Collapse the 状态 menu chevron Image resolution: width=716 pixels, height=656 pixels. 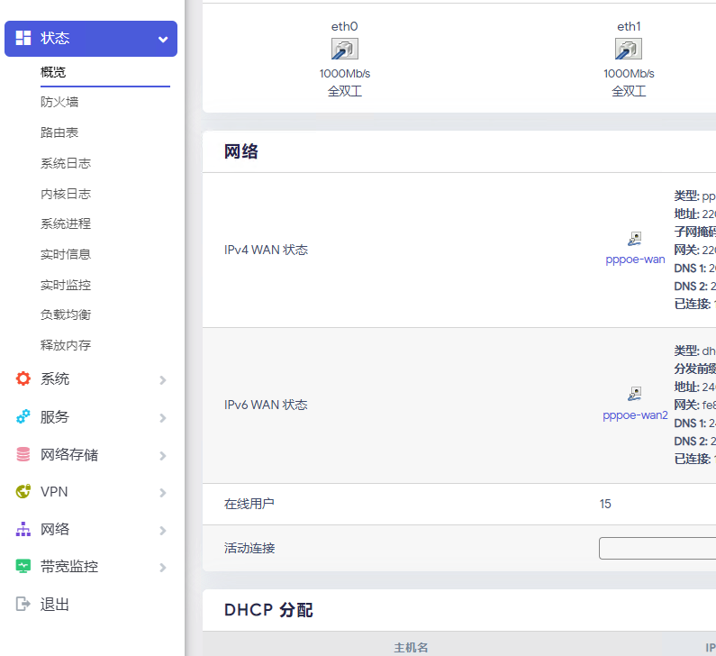pos(162,40)
